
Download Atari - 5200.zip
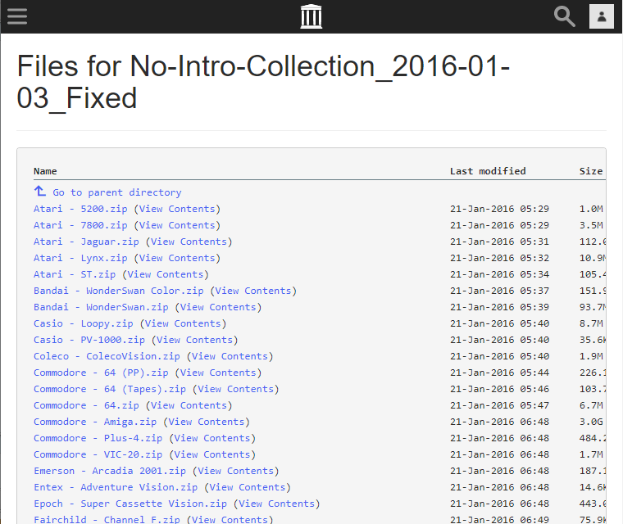click(80, 209)
